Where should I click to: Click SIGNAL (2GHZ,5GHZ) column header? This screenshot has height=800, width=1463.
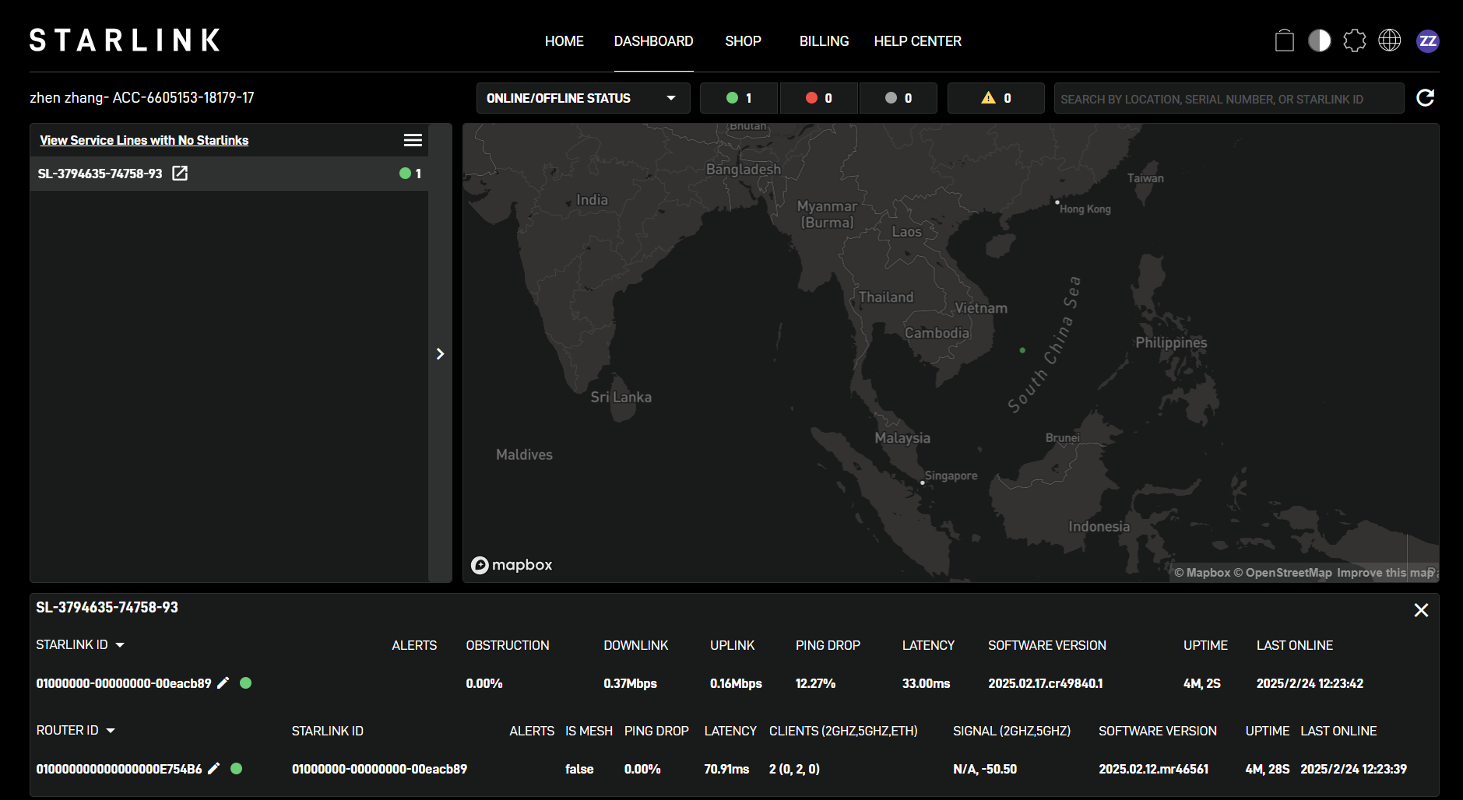point(1011,731)
